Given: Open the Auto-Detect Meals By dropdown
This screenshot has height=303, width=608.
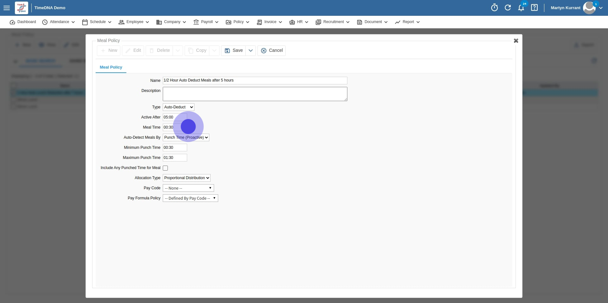Looking at the screenshot, I should pos(186,137).
